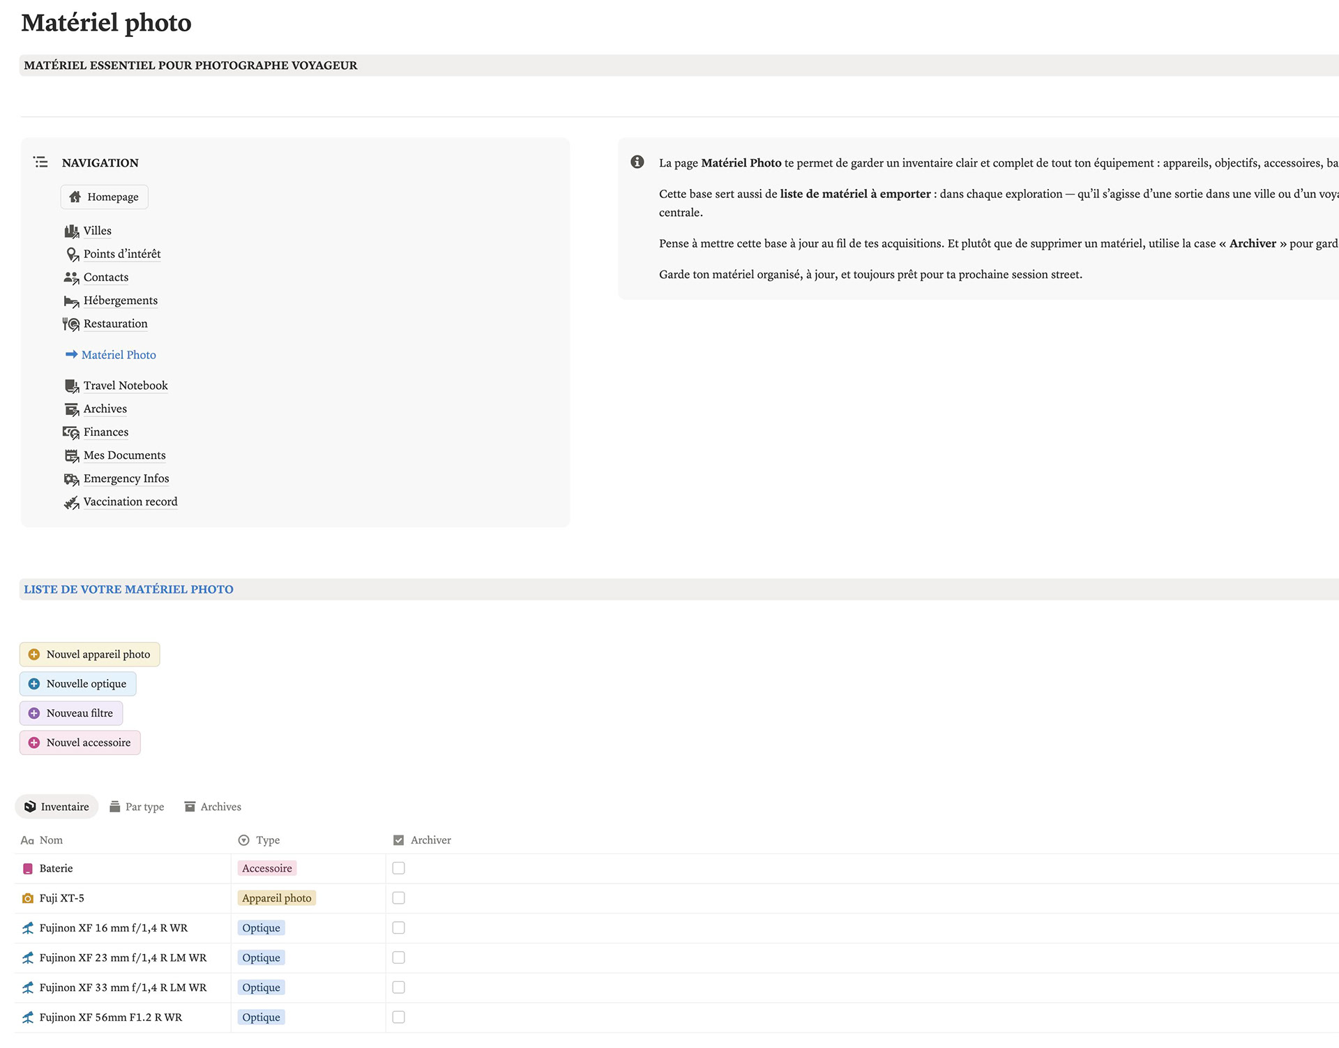Switch to the Par type view tab

coord(137,807)
